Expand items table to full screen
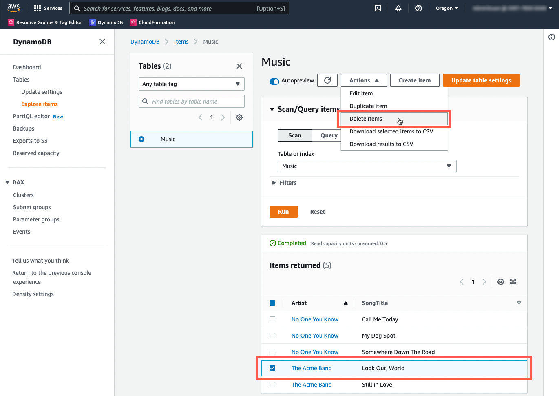 point(513,281)
